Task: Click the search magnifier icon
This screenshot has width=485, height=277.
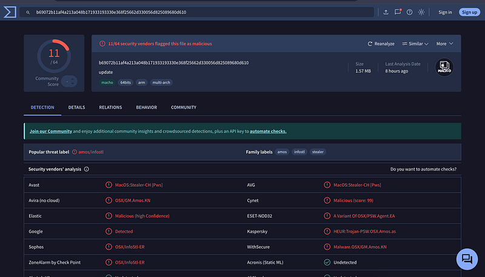Action: (28, 12)
